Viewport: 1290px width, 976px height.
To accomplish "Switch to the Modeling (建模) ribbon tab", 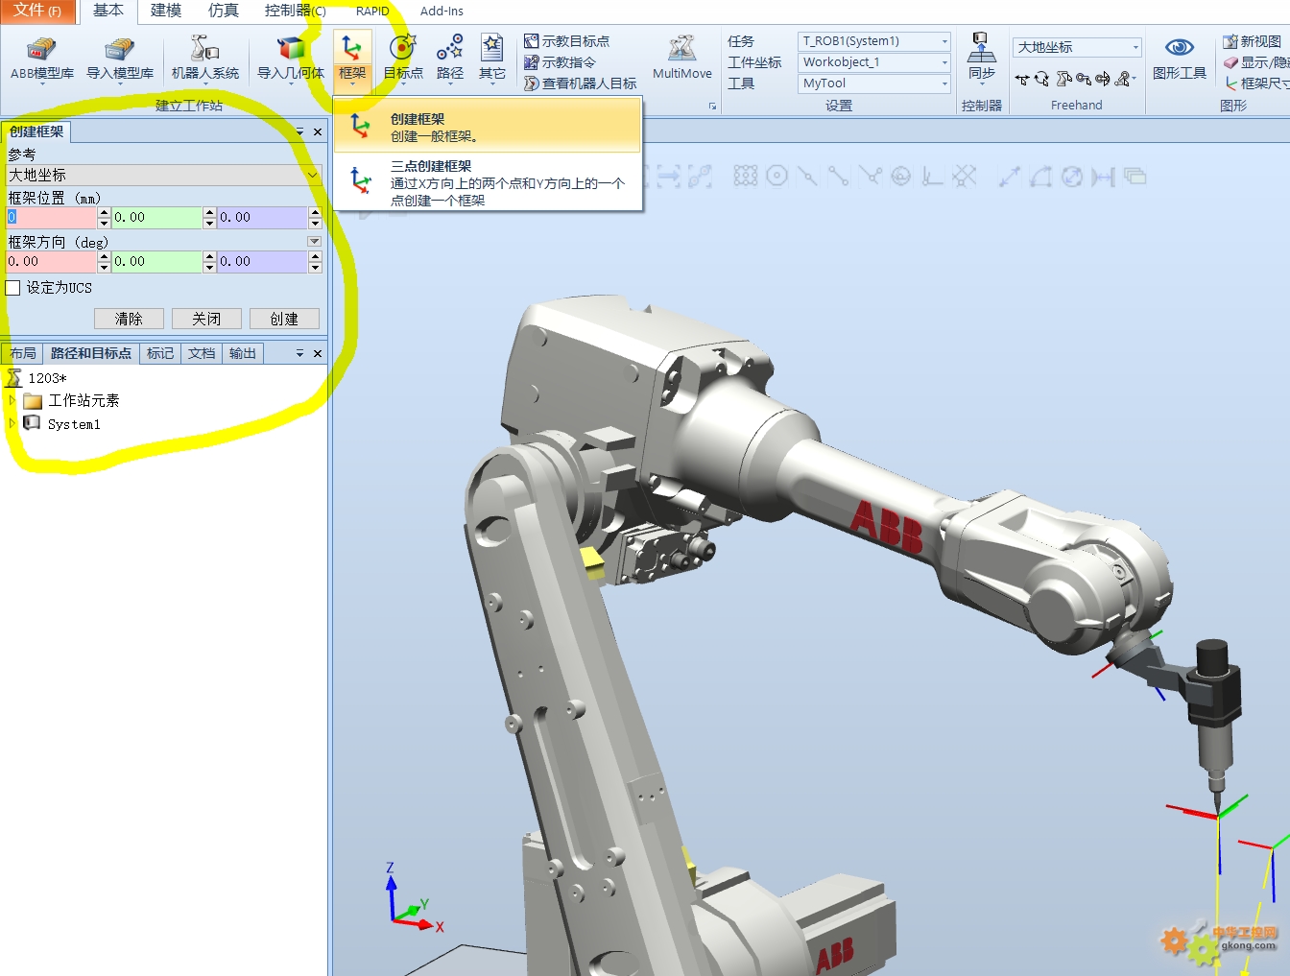I will tap(166, 11).
